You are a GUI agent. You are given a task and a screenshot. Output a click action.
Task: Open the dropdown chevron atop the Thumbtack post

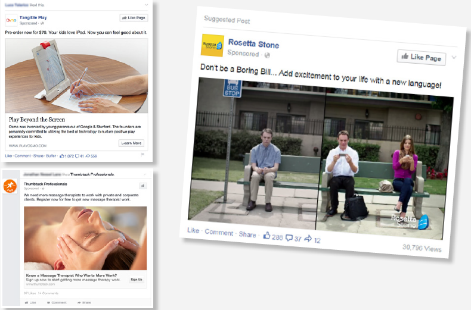(x=145, y=174)
